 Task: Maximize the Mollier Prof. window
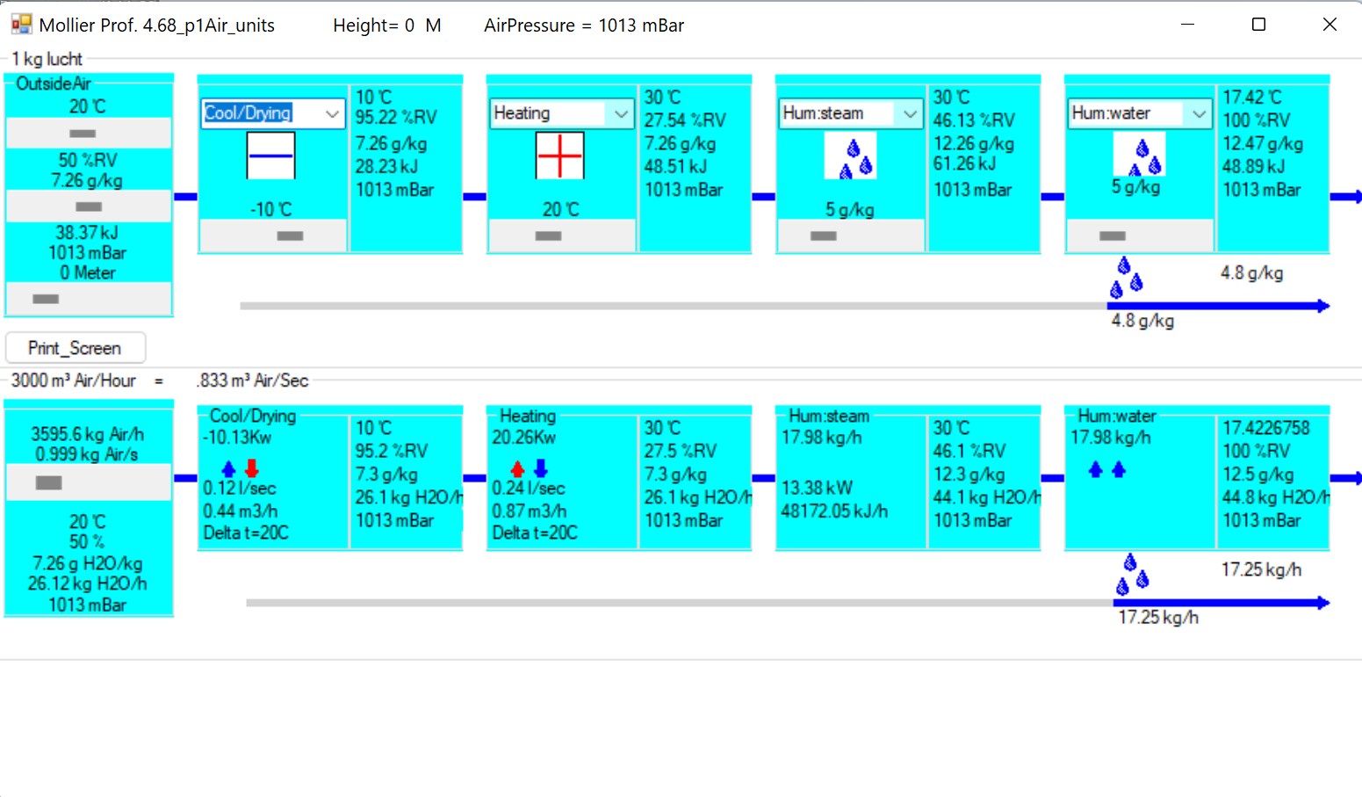coord(1258,25)
